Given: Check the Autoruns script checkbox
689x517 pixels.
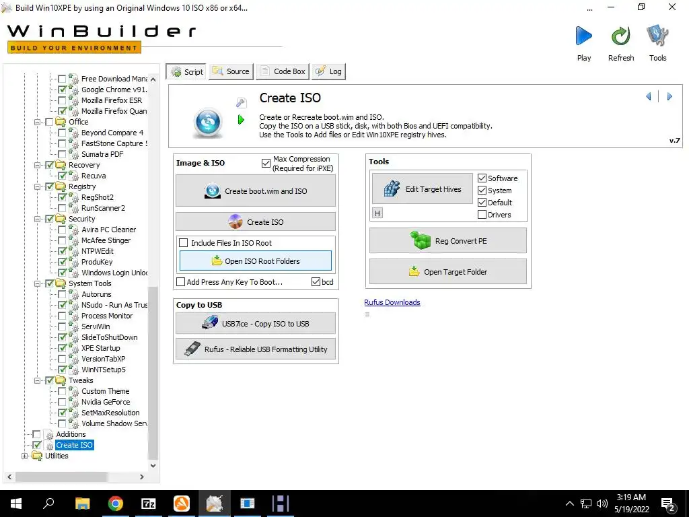Looking at the screenshot, I should coord(62,294).
